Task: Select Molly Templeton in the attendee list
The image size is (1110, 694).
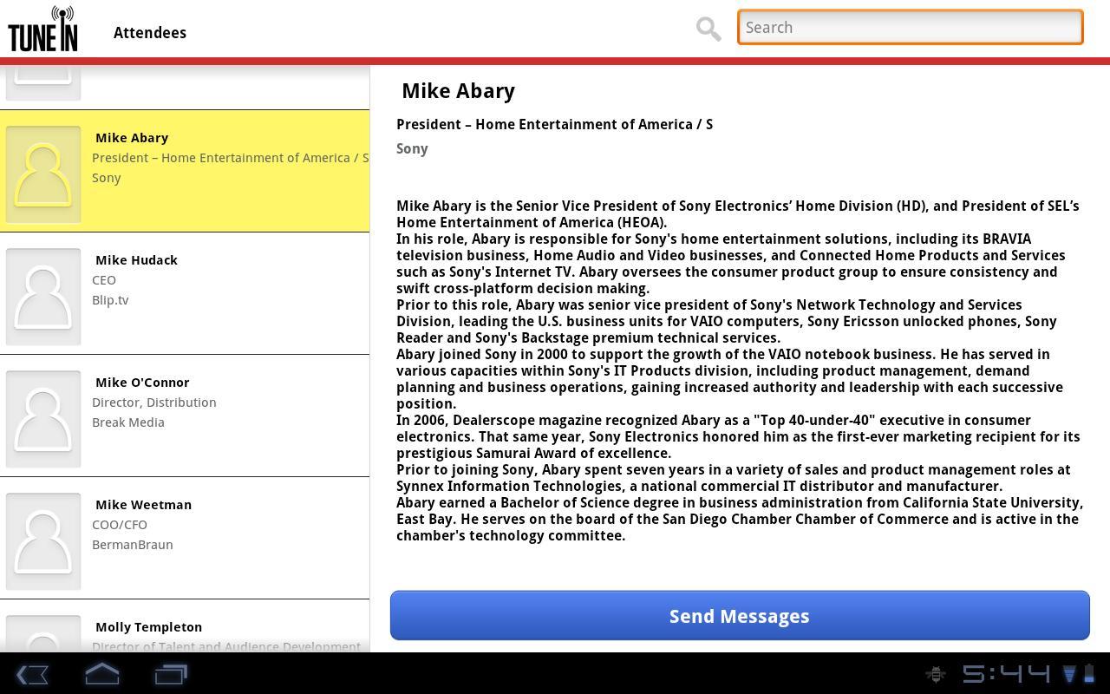Action: (x=185, y=631)
